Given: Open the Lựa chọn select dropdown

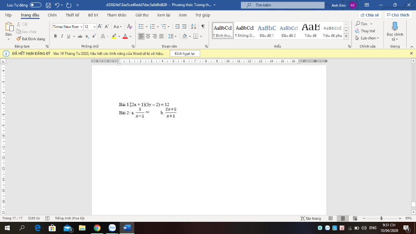Looking at the screenshot, I should pyautogui.click(x=367, y=38).
